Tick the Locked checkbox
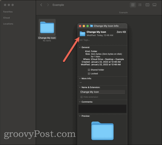 pyautogui.click(x=89, y=73)
